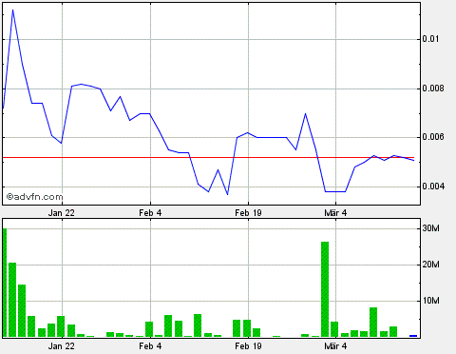Select Feb 19 date on price chart axis
The width and height of the screenshot is (456, 354).
point(248,213)
